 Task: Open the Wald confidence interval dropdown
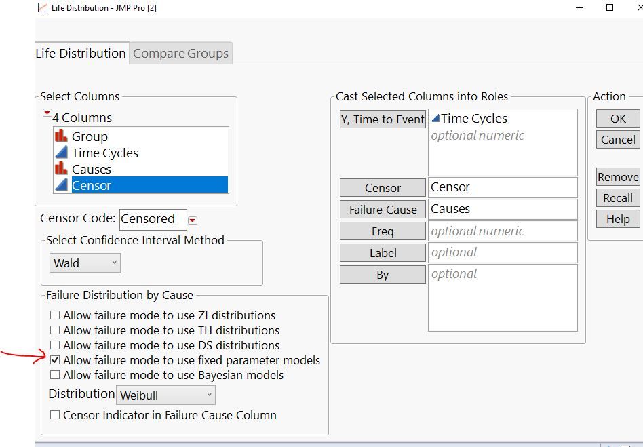[85, 263]
